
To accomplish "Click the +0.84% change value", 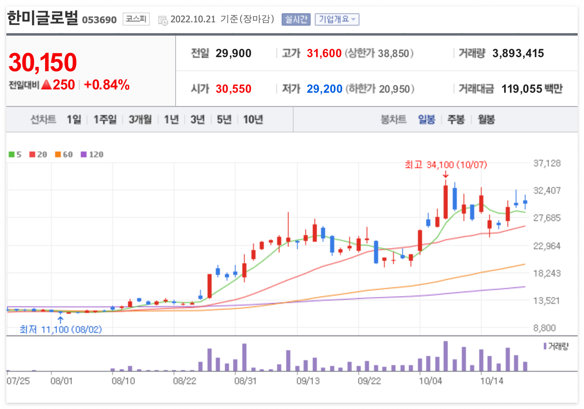I will 107,85.
